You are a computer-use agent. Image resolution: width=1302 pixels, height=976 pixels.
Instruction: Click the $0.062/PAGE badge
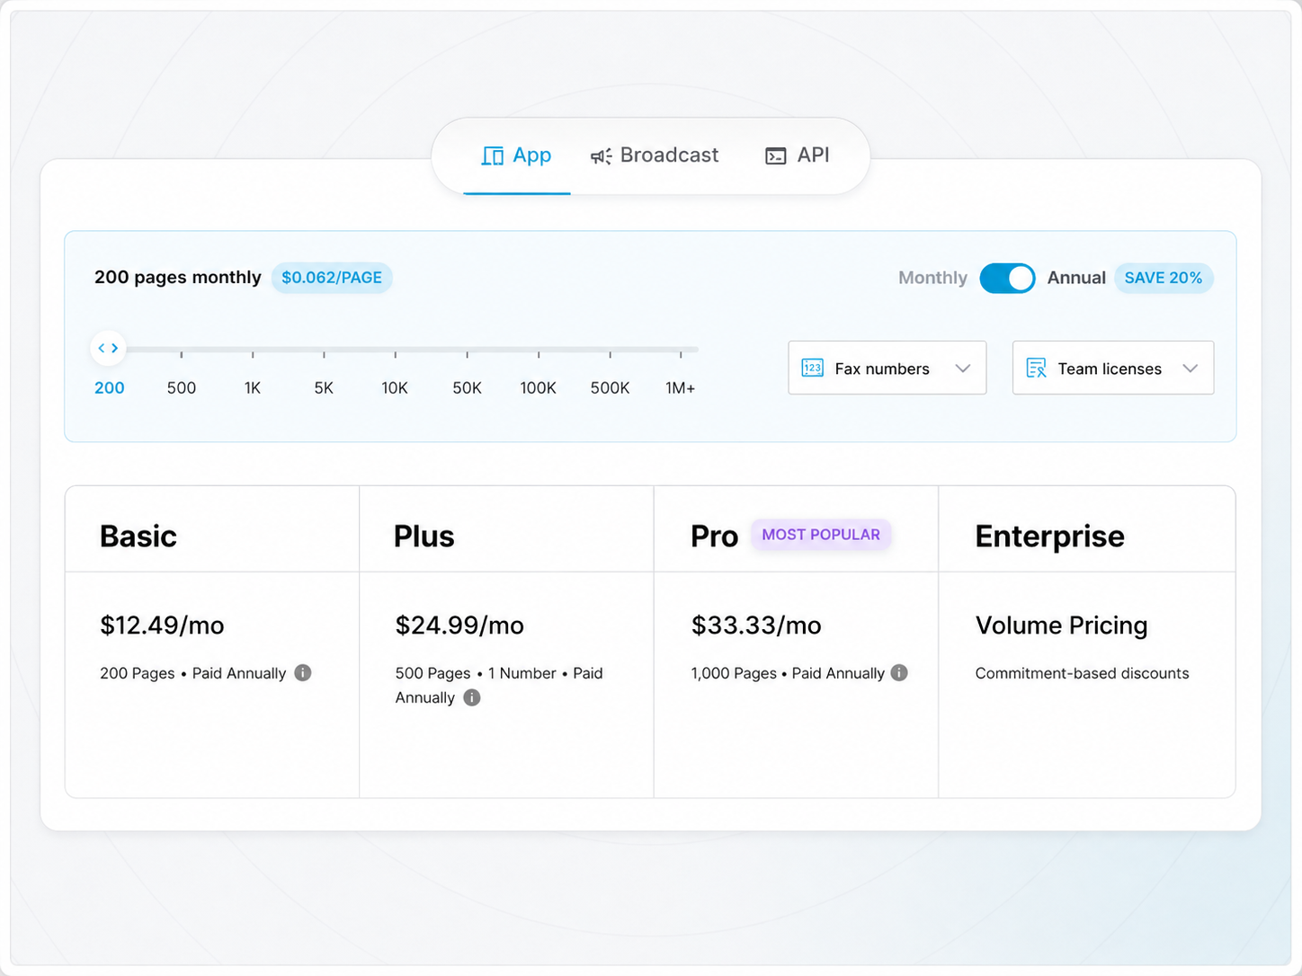coord(332,278)
